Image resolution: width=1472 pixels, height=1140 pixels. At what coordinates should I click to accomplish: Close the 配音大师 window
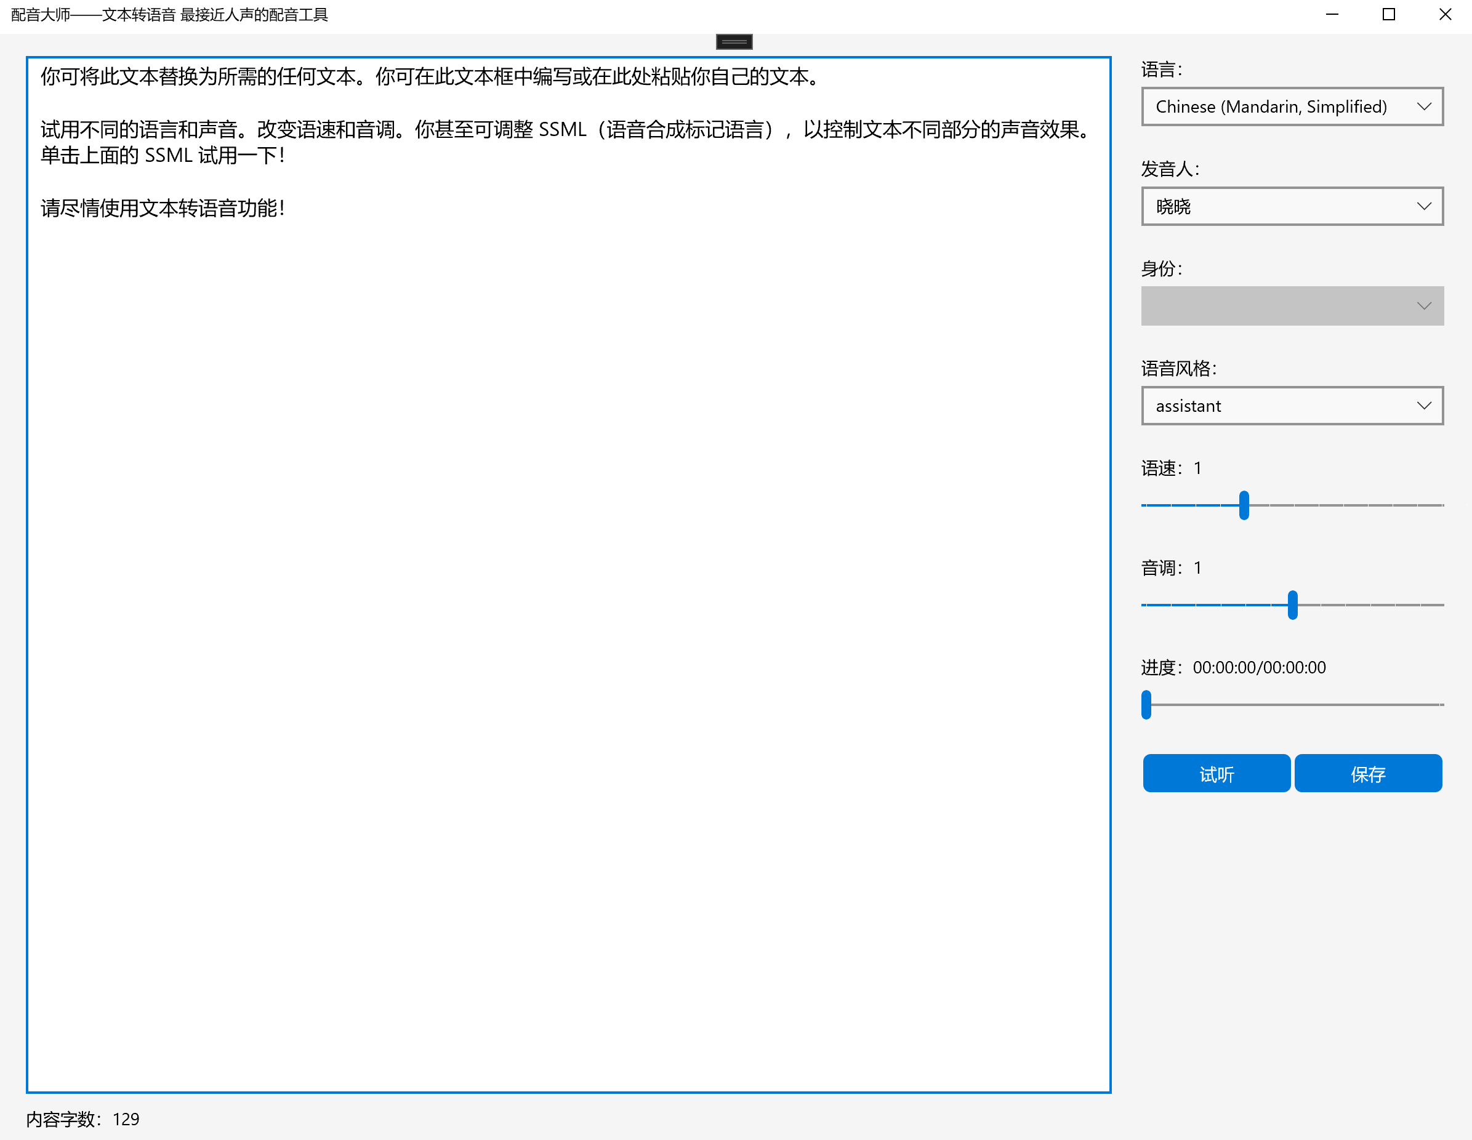point(1445,14)
